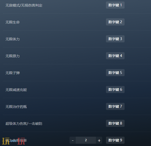Viewport: 151px width, 146px height.
Task: Select the 无限减速充能 cheat option
Action: pos(16,90)
